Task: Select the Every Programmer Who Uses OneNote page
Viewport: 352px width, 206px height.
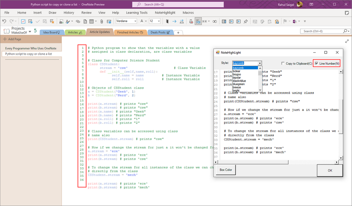Action: coord(31,49)
